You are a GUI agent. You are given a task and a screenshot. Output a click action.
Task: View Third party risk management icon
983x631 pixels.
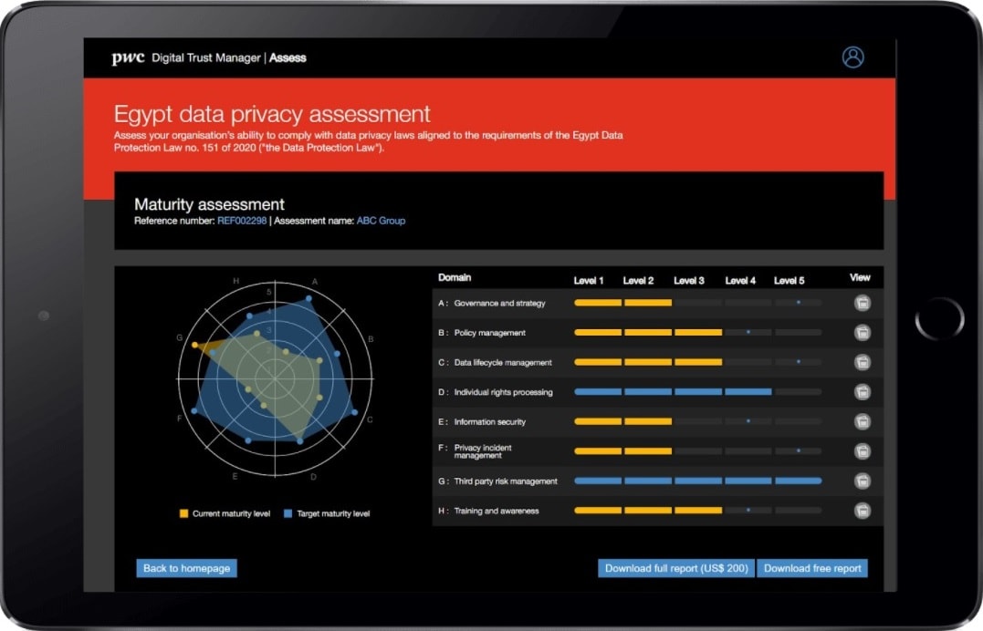[x=862, y=481]
